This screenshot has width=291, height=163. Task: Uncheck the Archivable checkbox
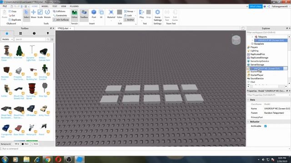[x=266, y=126]
